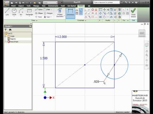Viewport: 153px width, 114px height.
Task: Click the Trim tool in Modify panel
Action: pyautogui.click(x=108, y=10)
